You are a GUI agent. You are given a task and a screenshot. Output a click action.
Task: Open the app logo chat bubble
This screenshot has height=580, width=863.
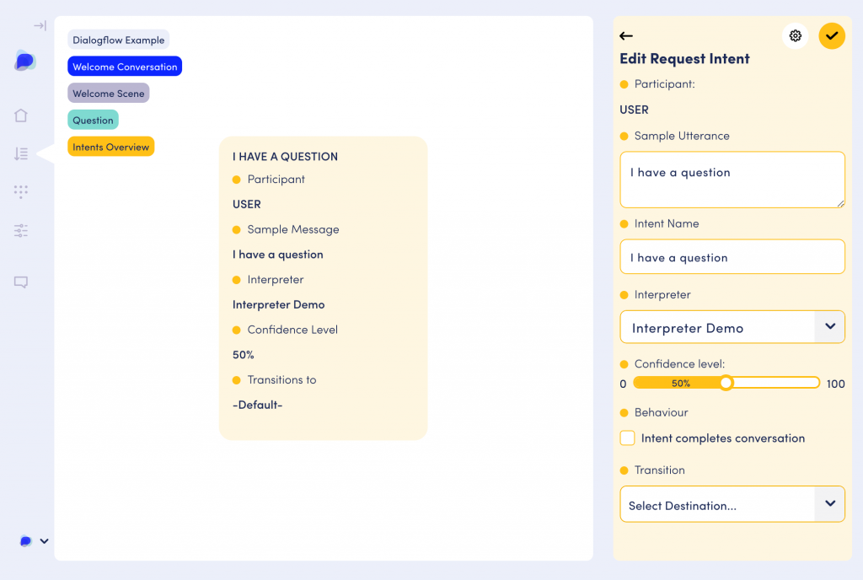pyautogui.click(x=24, y=61)
